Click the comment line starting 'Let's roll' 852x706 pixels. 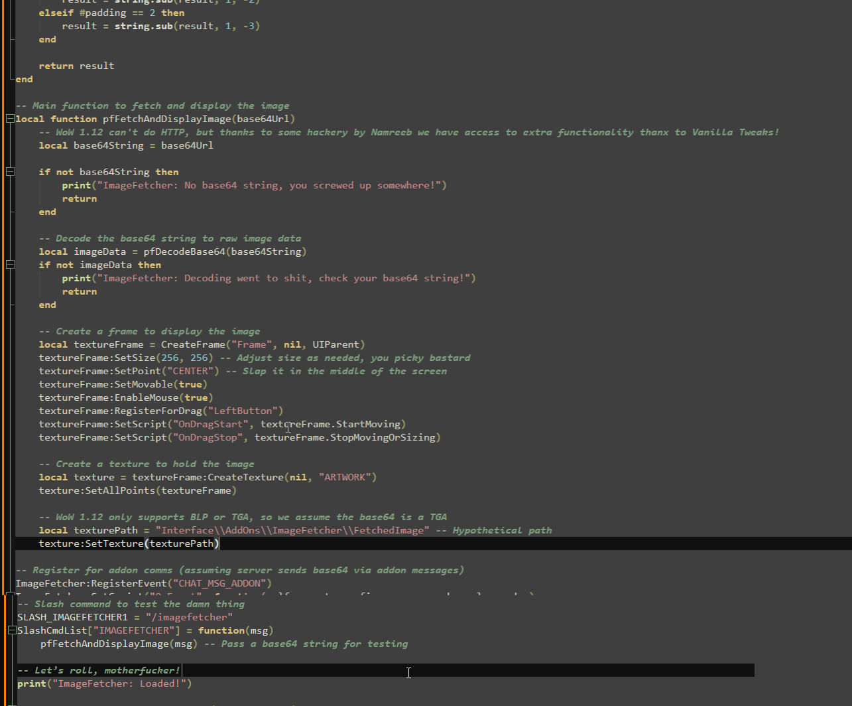pyautogui.click(x=99, y=670)
